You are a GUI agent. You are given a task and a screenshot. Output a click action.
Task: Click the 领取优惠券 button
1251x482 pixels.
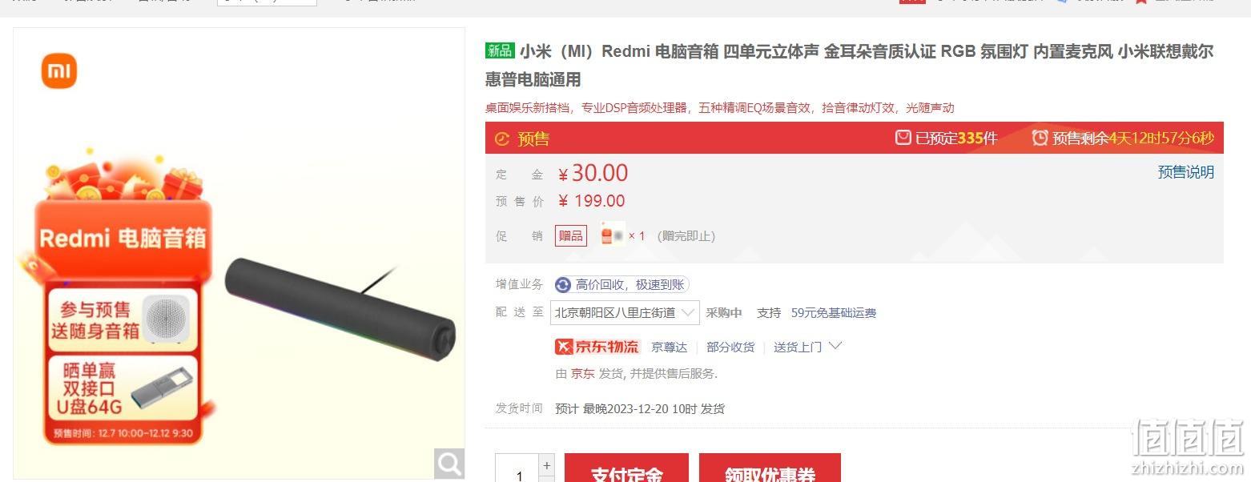(x=770, y=470)
